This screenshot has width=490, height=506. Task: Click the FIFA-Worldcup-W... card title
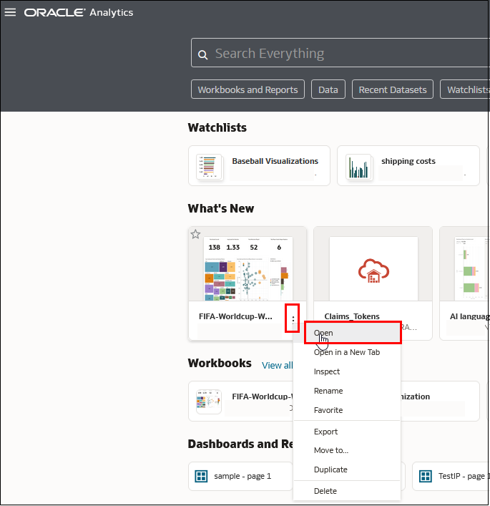(235, 316)
